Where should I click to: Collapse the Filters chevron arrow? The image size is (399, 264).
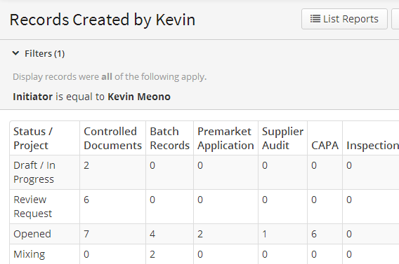pyautogui.click(x=15, y=53)
